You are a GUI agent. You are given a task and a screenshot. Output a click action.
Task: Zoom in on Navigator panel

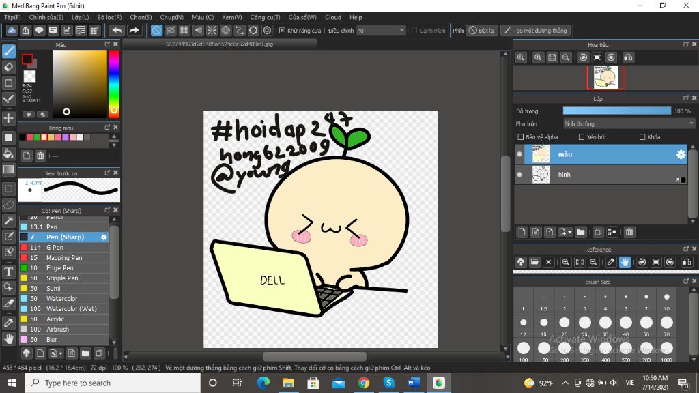(538, 57)
